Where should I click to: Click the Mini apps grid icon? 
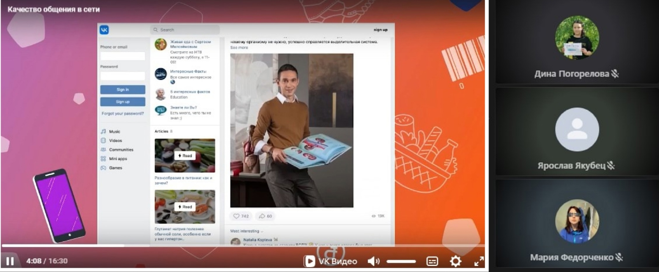(x=103, y=159)
